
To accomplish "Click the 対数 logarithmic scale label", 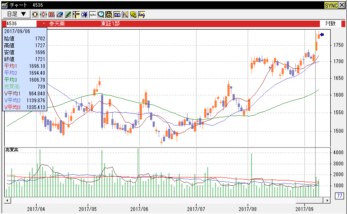I will (330, 24).
